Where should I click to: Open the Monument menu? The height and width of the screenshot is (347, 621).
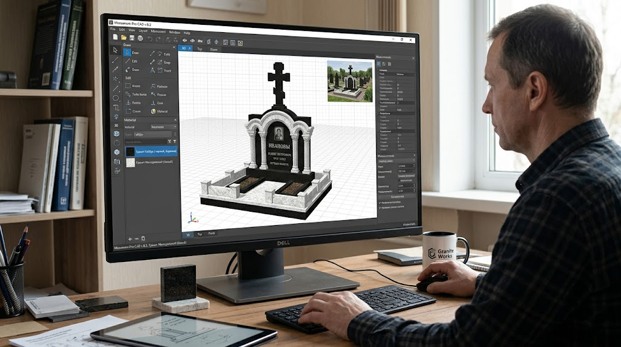pyautogui.click(x=158, y=32)
